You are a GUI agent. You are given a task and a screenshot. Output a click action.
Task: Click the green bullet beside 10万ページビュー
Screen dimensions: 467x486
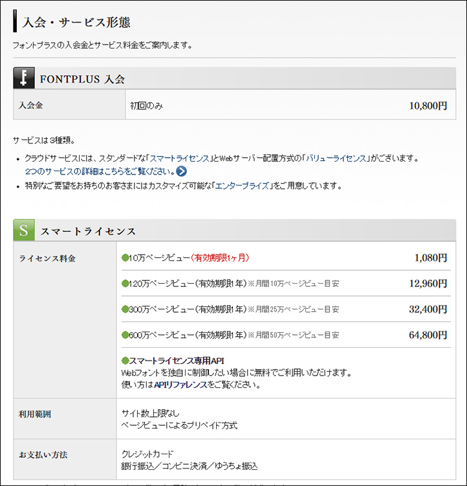click(x=125, y=258)
